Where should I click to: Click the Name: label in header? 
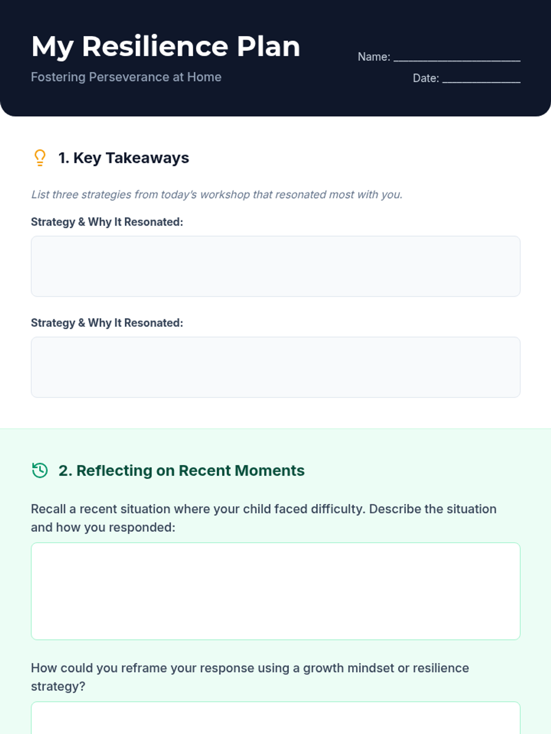point(374,57)
